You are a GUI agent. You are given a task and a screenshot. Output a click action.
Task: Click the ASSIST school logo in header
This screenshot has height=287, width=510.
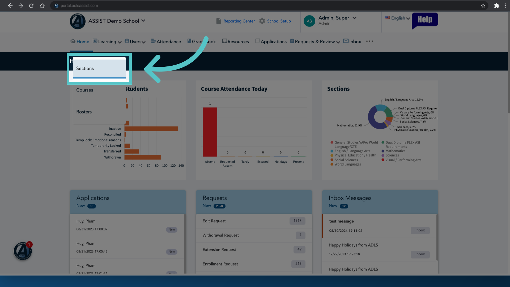pyautogui.click(x=78, y=21)
